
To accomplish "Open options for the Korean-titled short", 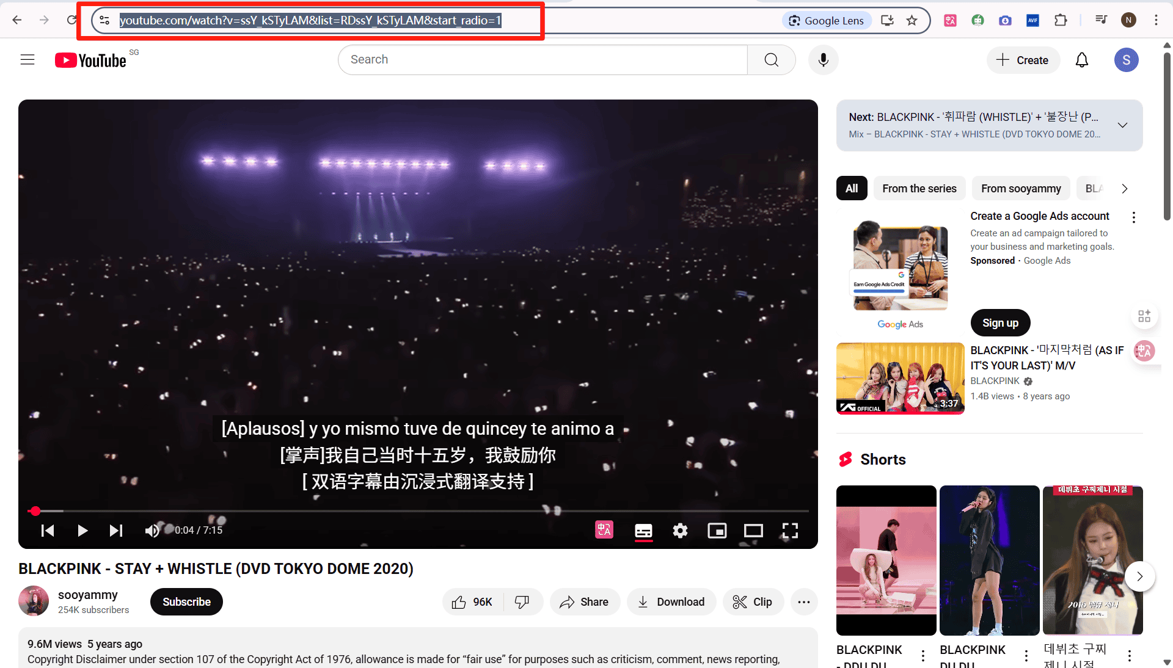I will pyautogui.click(x=1130, y=656).
